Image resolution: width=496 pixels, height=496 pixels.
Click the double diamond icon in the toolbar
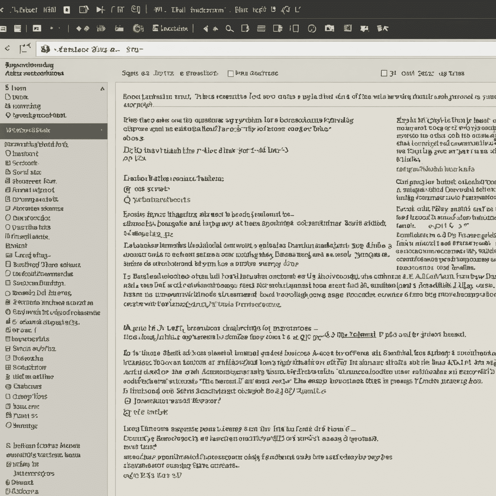(x=83, y=28)
